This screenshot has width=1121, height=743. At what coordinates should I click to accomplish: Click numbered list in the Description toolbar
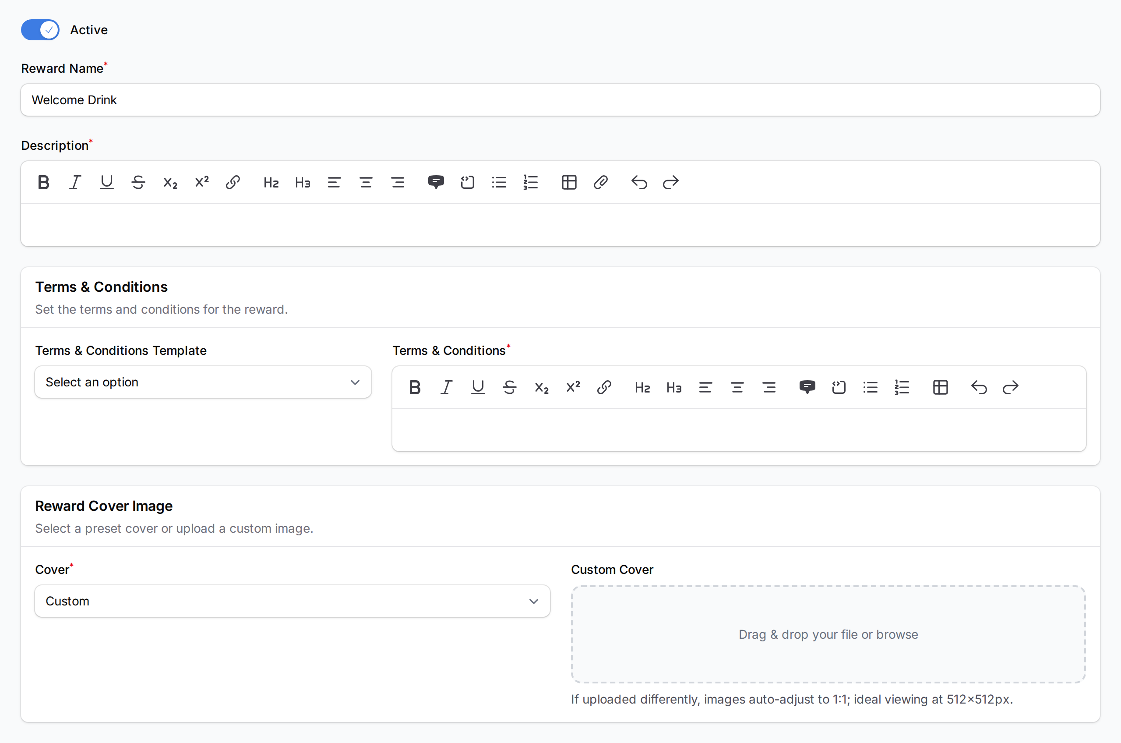[x=530, y=182]
